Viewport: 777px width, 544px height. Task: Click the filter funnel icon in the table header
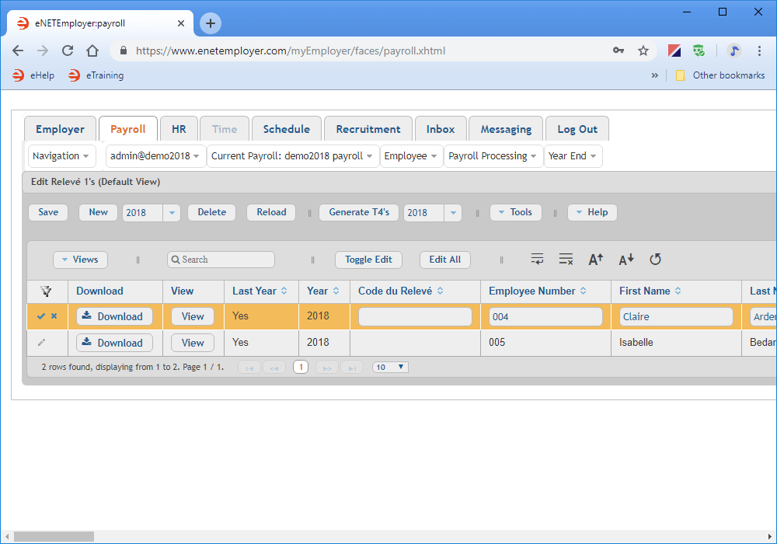click(x=47, y=291)
